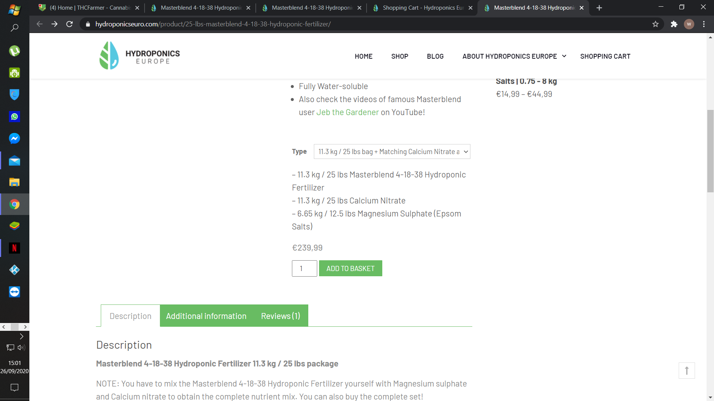Click the page scrollbar down arrow

[710, 397]
